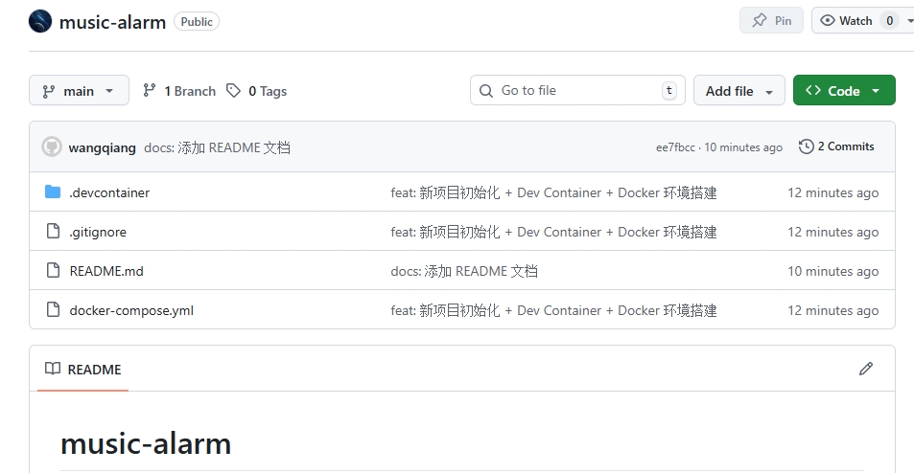Viewport: 914px width, 473px height.
Task: Click the eye icon on the Watch button
Action: pos(827,20)
